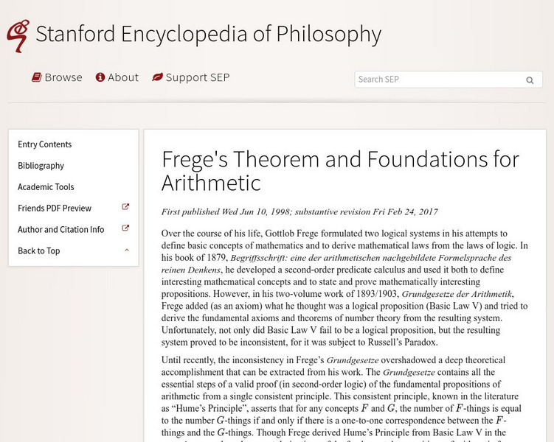Go to Bibliography section
The width and height of the screenshot is (554, 442).
click(x=41, y=166)
